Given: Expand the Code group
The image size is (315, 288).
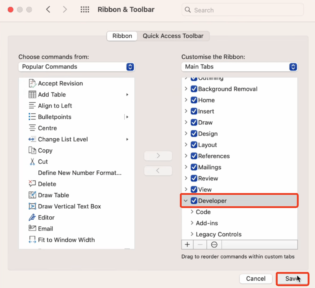Looking at the screenshot, I should coord(192,212).
